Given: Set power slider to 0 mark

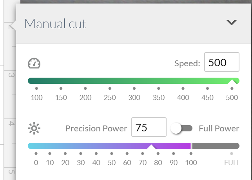Looking at the screenshot, I should click(x=36, y=146).
